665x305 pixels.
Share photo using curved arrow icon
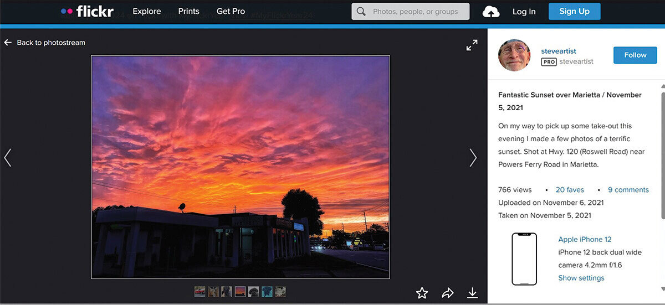[x=448, y=293]
